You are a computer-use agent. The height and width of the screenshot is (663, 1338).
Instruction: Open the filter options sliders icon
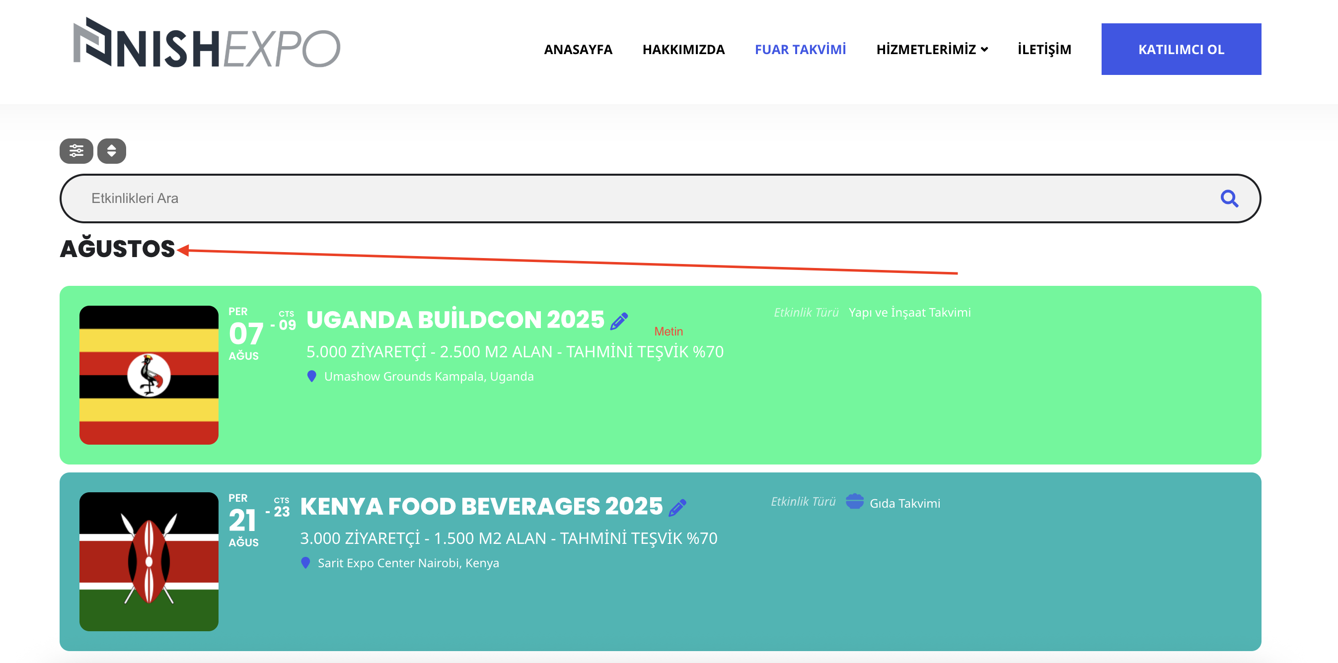[x=76, y=151]
